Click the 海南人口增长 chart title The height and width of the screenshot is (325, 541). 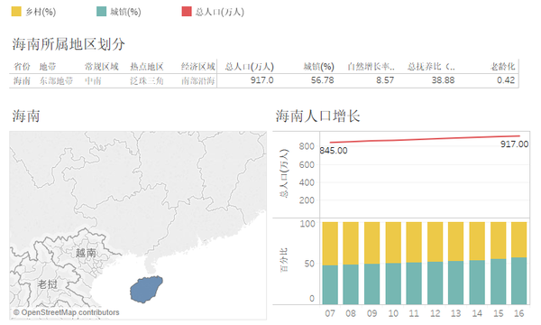point(317,116)
